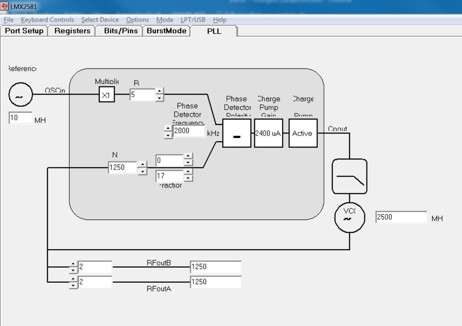
Task: Decrement the N divider value
Action: (x=143, y=171)
